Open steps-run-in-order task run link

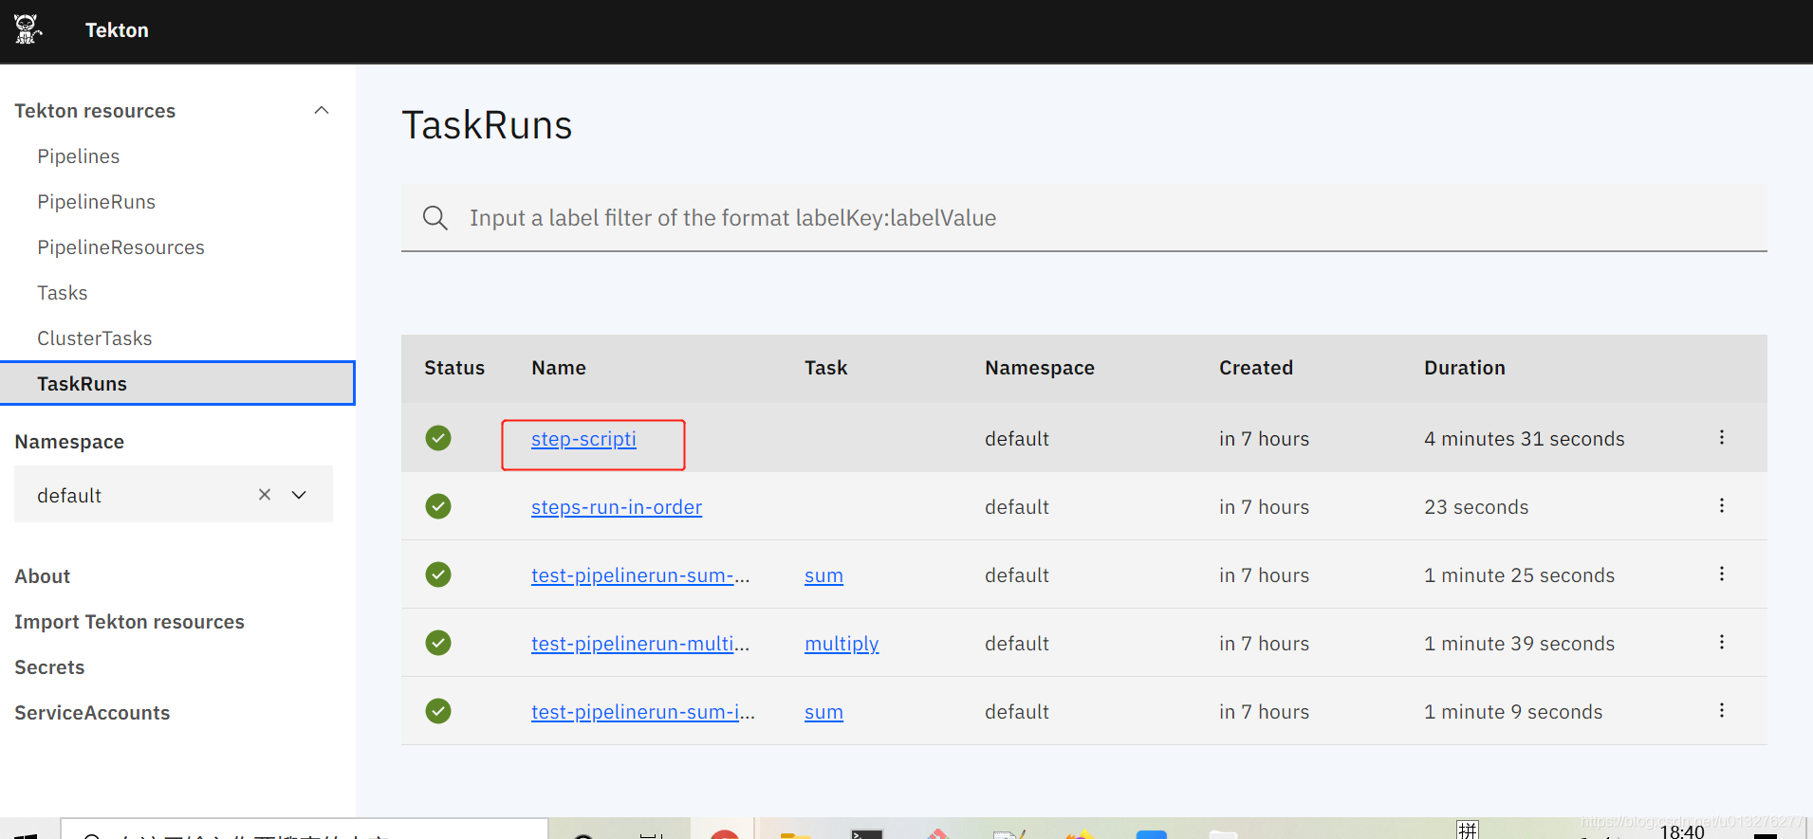point(617,507)
